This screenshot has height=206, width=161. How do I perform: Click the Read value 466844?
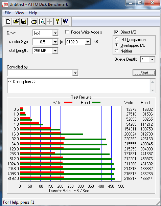coord(146,179)
